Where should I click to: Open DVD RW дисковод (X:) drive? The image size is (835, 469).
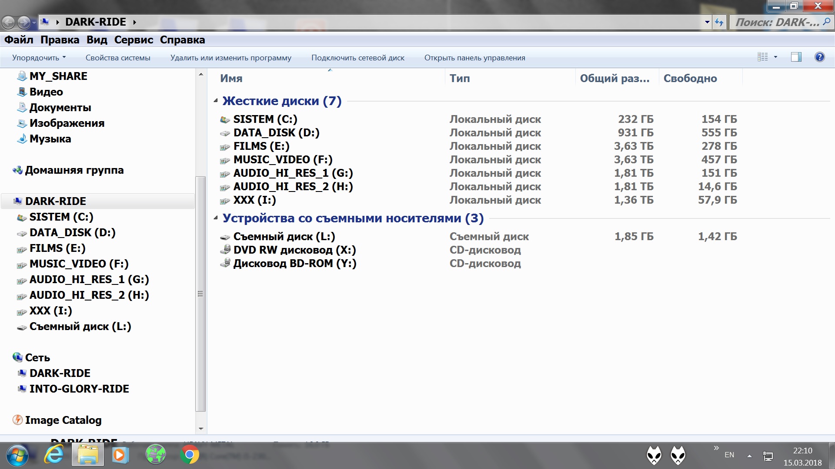pos(294,250)
